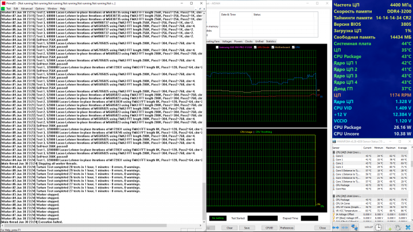Click the Test Started field
The height and width of the screenshot is (232, 413).
click(263, 218)
